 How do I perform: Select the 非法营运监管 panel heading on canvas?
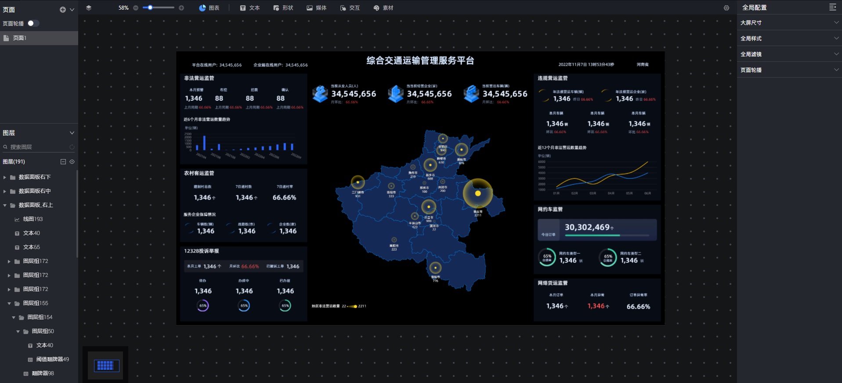point(199,78)
